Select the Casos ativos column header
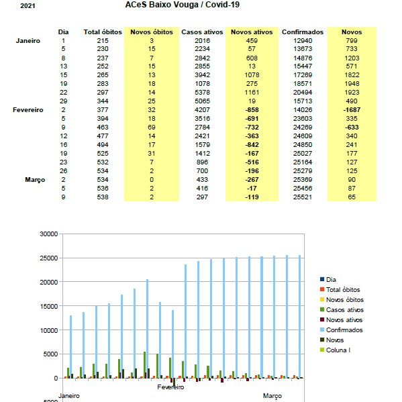This screenshot has width=402, height=402. pyautogui.click(x=202, y=32)
